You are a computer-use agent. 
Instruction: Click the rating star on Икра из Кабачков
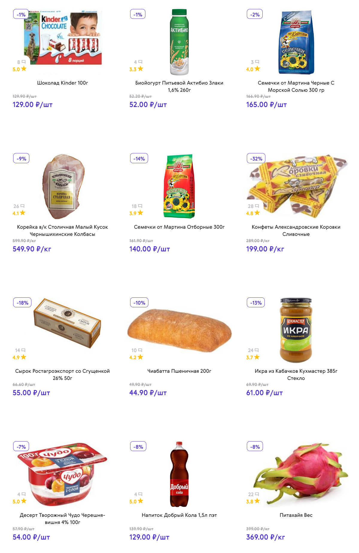tap(257, 357)
